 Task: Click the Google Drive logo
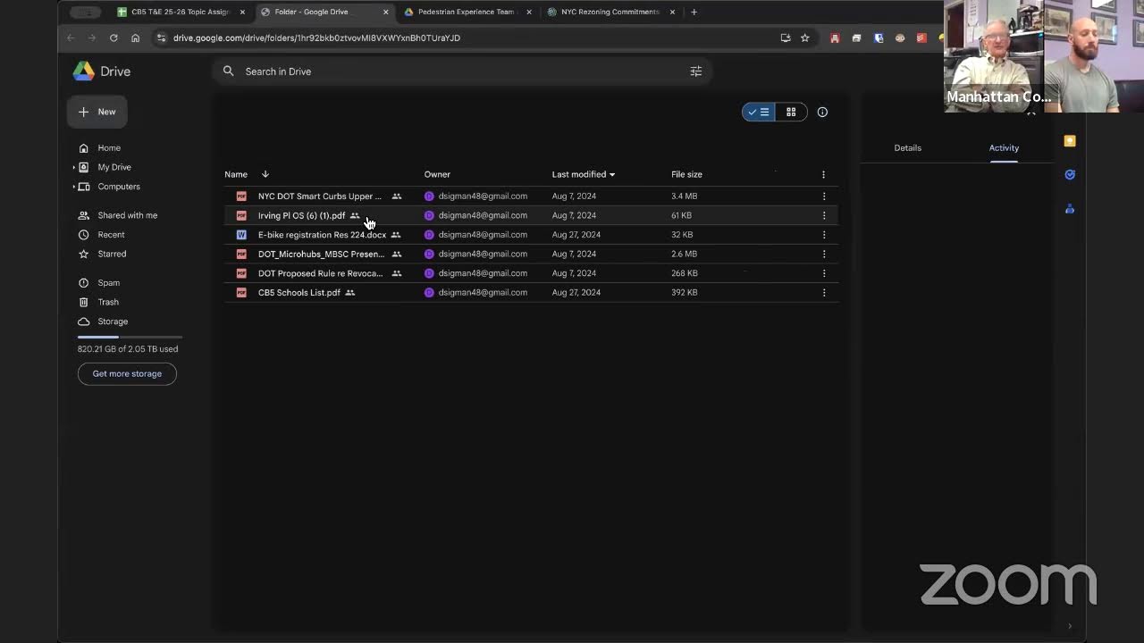click(84, 71)
